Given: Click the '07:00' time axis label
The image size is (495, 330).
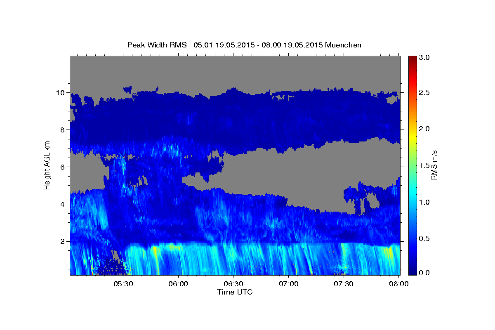Looking at the screenshot, I should (x=288, y=284).
